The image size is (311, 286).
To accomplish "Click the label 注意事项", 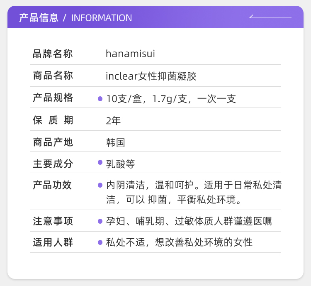I will tap(53, 221).
